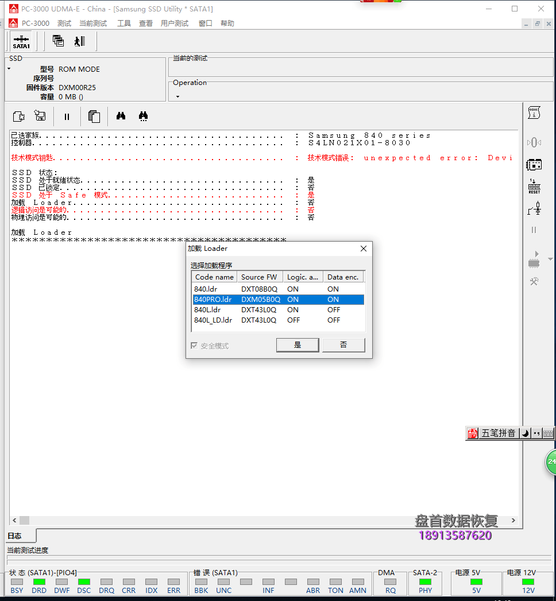Screen dimensions: 556x601
Task: Click the IME red logo icon
Action: click(473, 433)
